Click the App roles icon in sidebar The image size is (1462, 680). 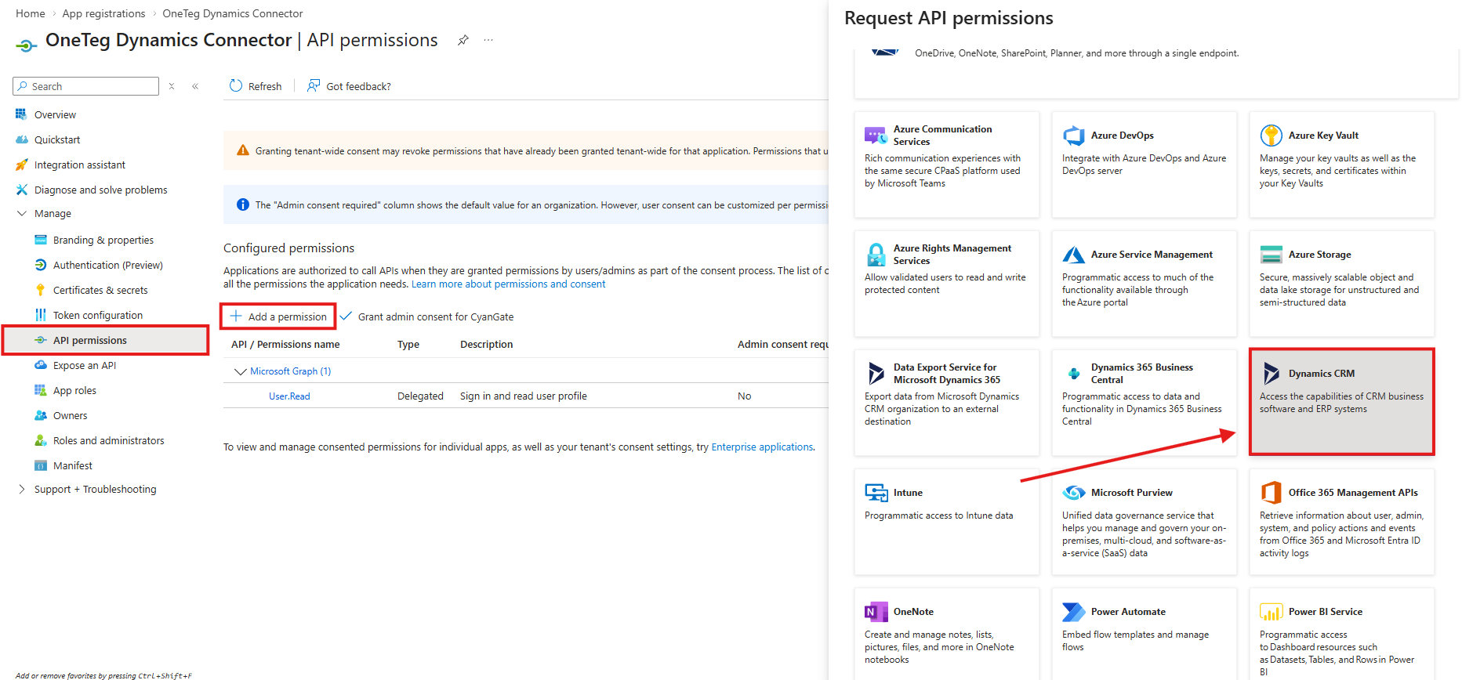pyautogui.click(x=41, y=390)
